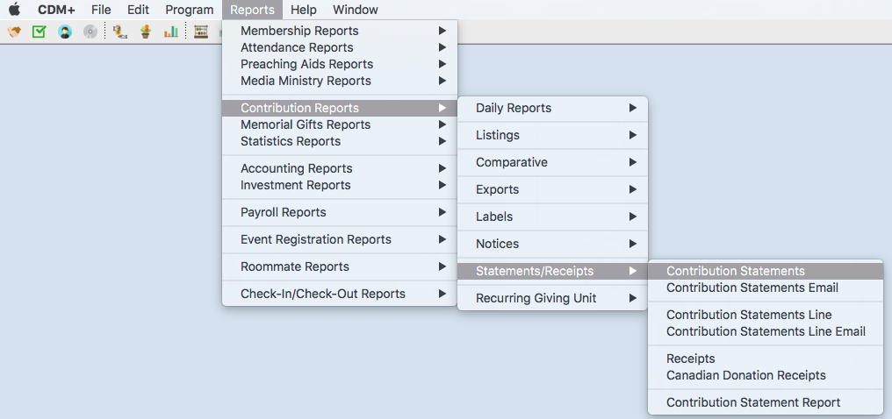The height and width of the screenshot is (419, 892).
Task: Open the Window menu in menu bar
Action: [356, 10]
